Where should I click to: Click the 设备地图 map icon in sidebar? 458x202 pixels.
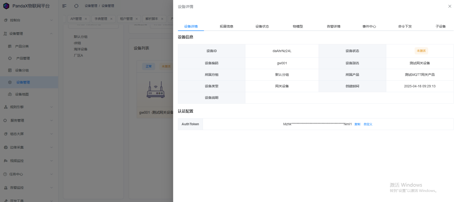click(x=10, y=94)
